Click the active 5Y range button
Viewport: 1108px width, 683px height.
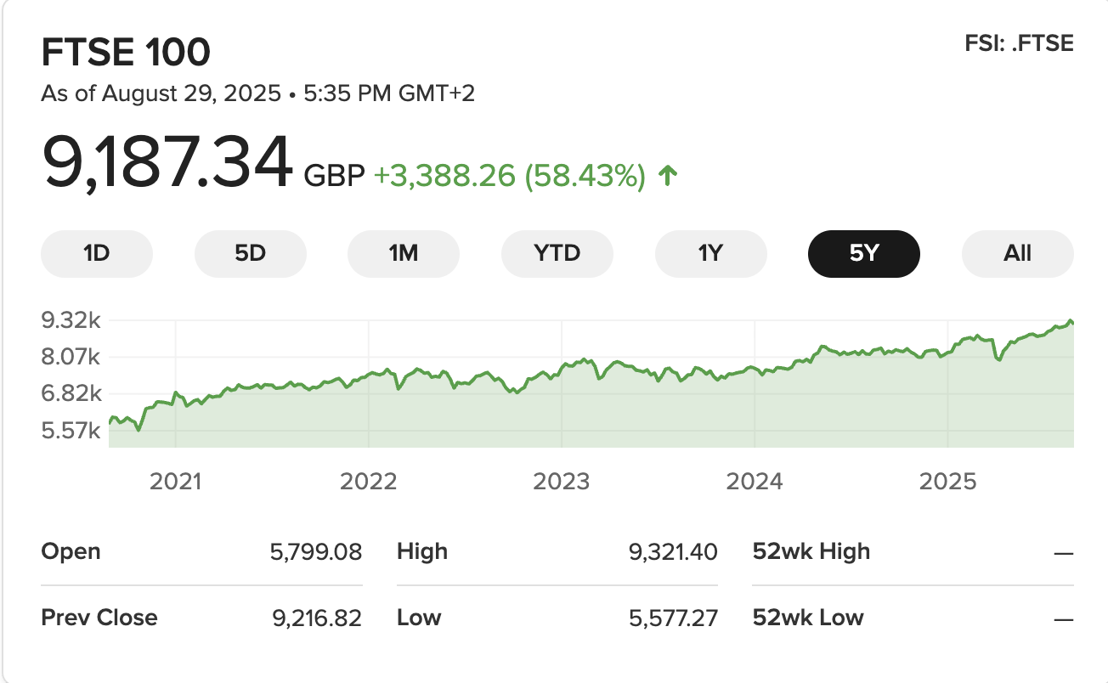pos(863,253)
